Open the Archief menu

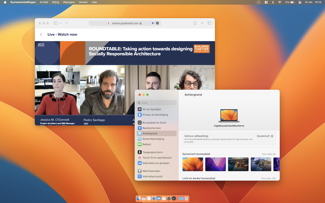pos(44,2)
